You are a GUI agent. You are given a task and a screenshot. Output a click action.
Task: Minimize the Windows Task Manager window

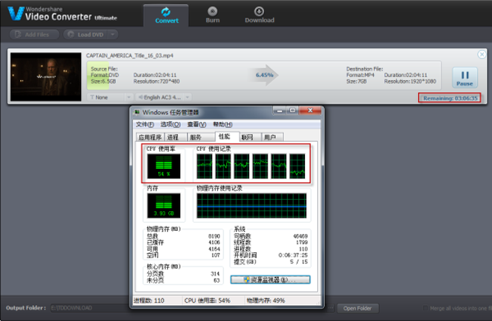pos(279,111)
